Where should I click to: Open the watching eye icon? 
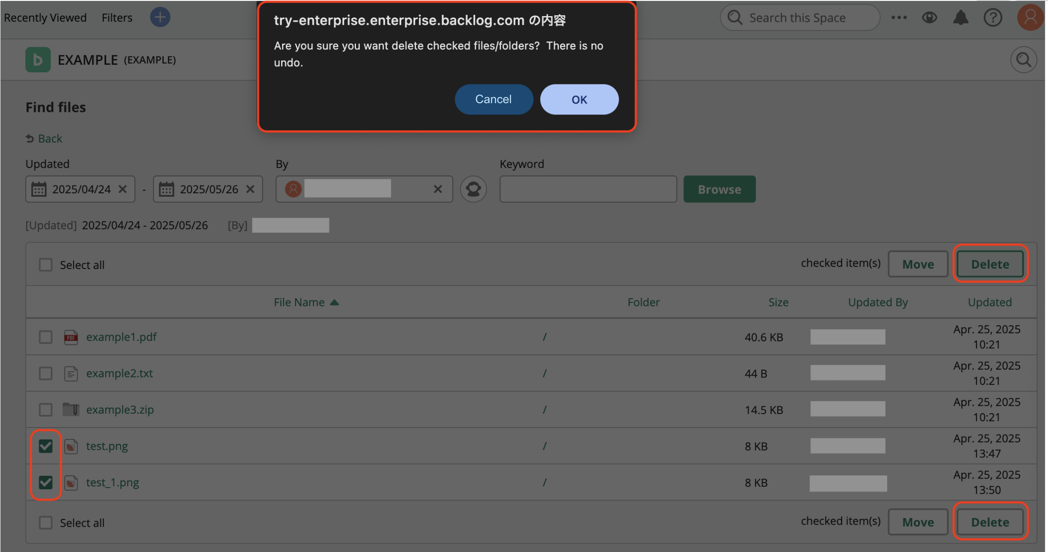[929, 17]
